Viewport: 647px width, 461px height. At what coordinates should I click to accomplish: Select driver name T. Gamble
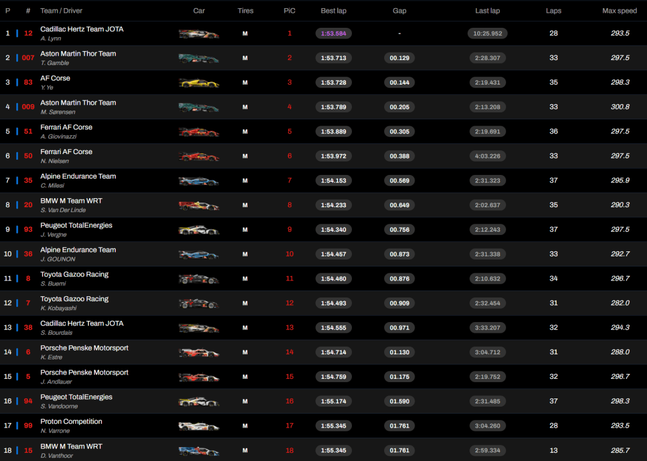pos(54,63)
